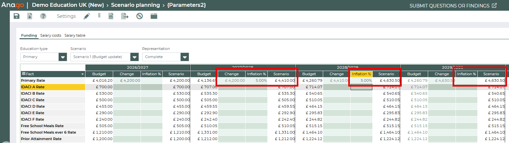Expand the Fact column header arrow
The width and height of the screenshot is (509, 143).
click(82, 74)
